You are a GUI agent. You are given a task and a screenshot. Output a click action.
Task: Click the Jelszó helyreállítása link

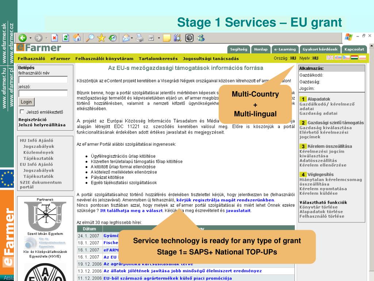pyautogui.click(x=42, y=125)
